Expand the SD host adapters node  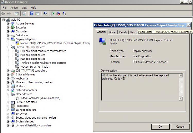pyautogui.click(x=8, y=110)
